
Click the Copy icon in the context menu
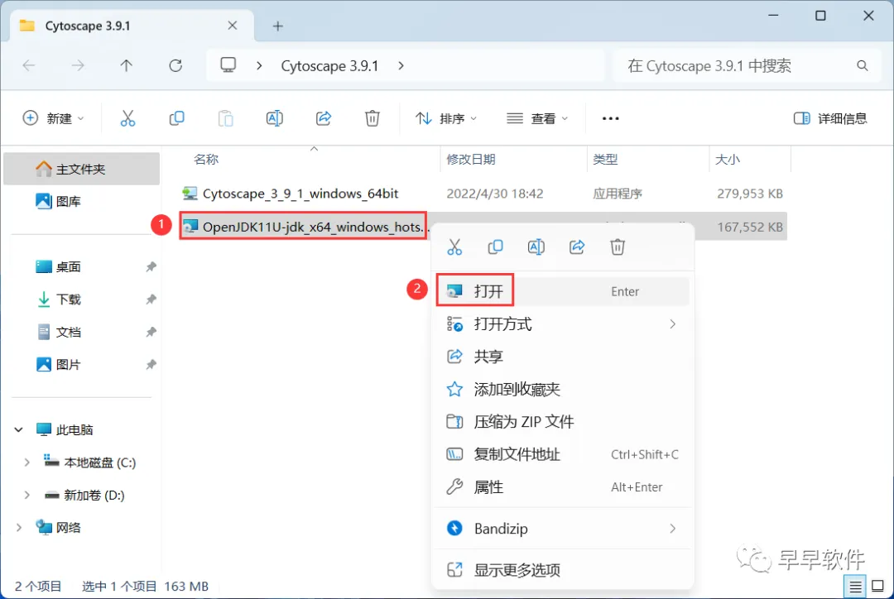click(496, 247)
